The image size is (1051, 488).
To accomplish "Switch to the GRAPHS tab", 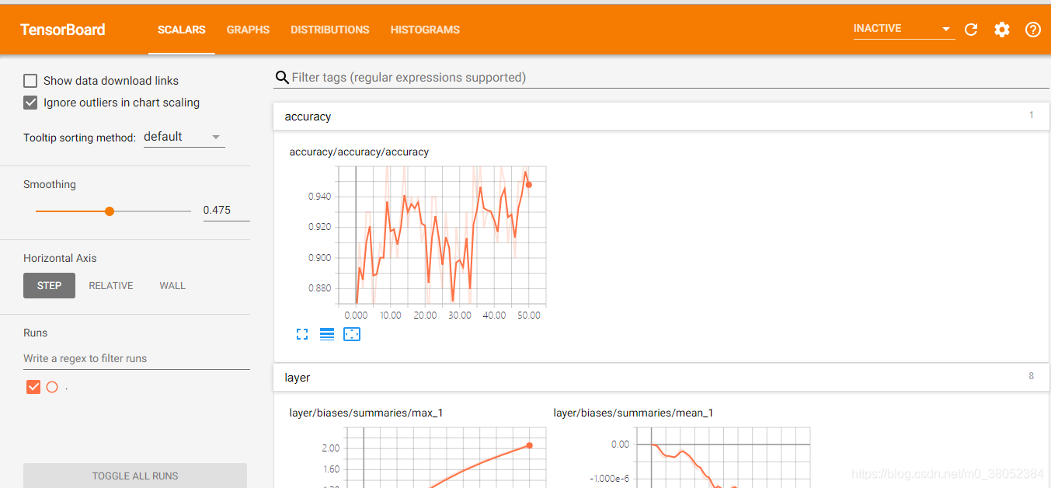I will [248, 30].
